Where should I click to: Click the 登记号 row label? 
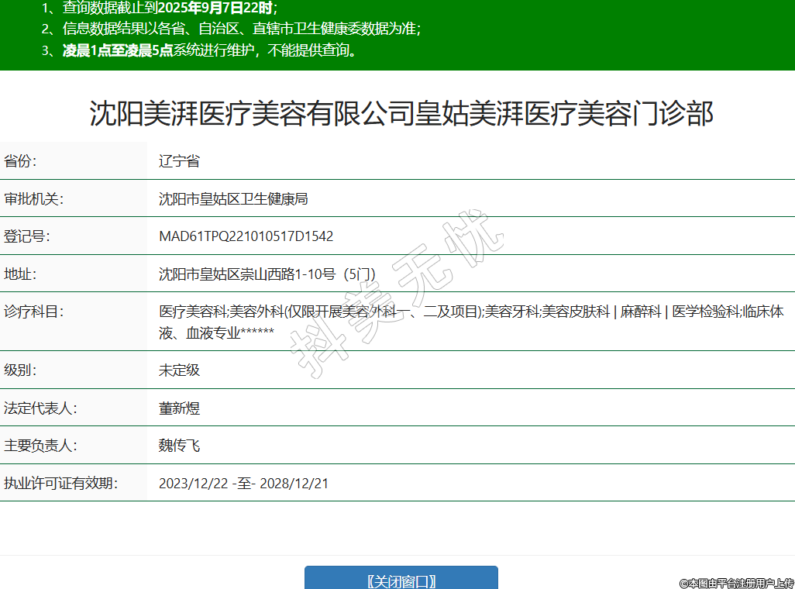pos(27,236)
